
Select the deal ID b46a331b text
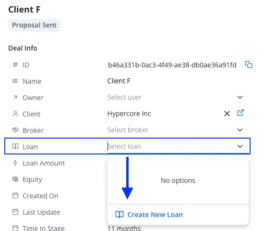click(x=172, y=65)
